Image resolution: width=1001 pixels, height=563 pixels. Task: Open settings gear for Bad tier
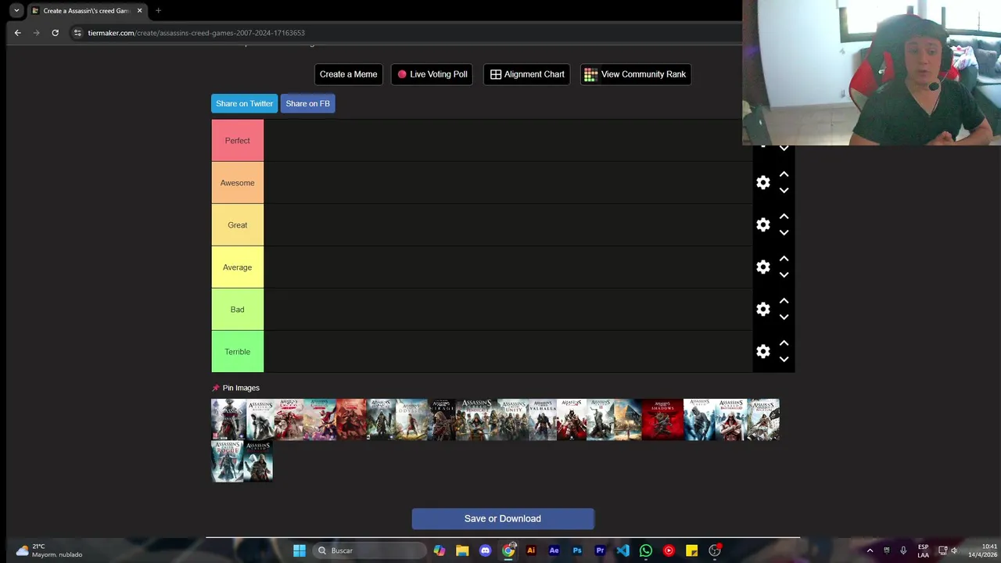click(x=763, y=310)
